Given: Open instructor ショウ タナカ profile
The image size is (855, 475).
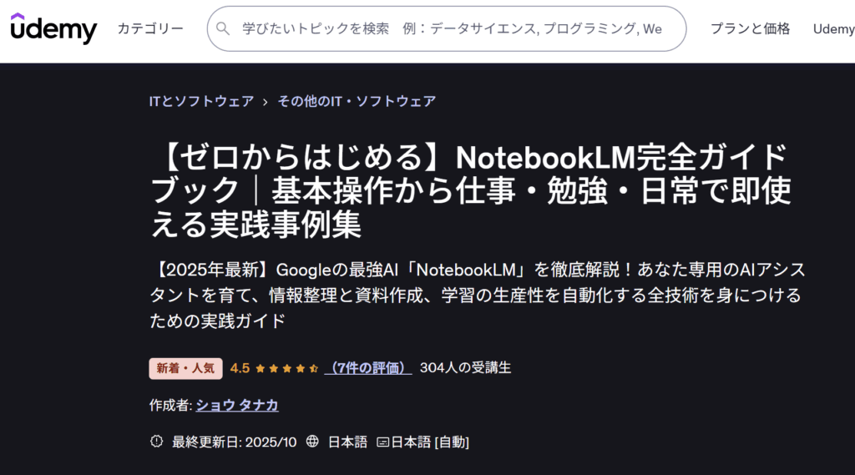Looking at the screenshot, I should tap(237, 405).
